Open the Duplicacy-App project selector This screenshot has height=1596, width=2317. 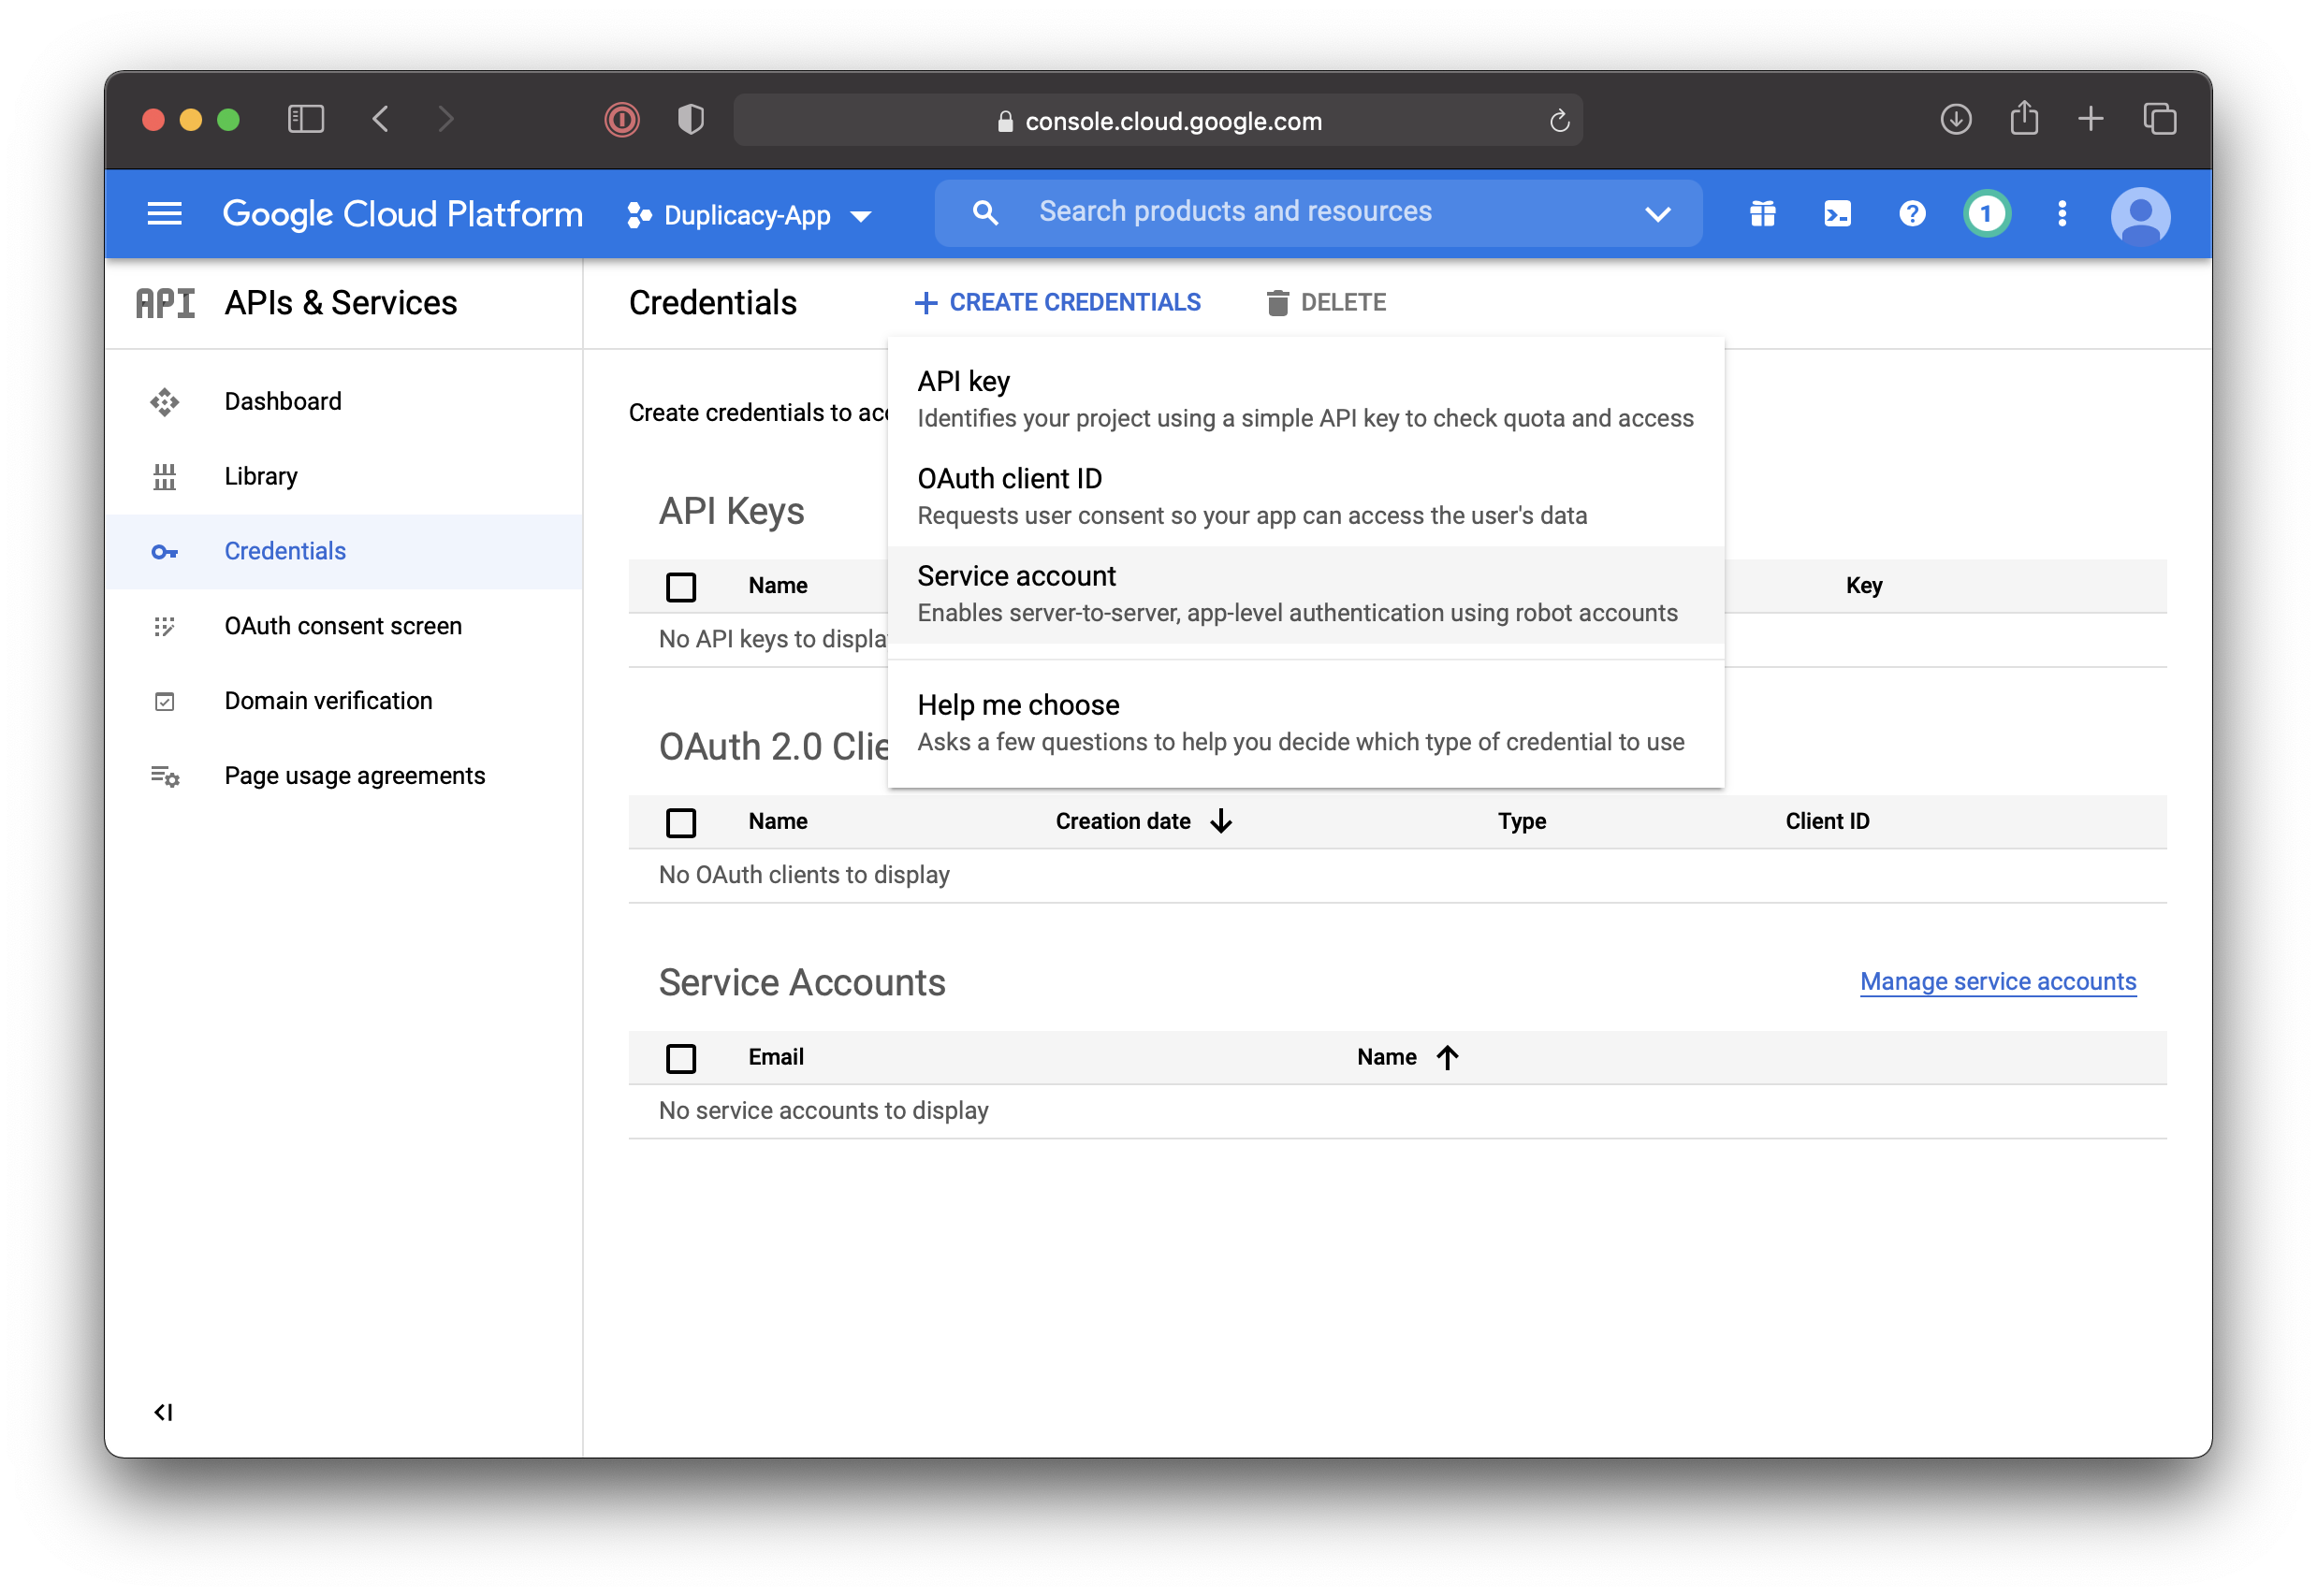coord(749,215)
